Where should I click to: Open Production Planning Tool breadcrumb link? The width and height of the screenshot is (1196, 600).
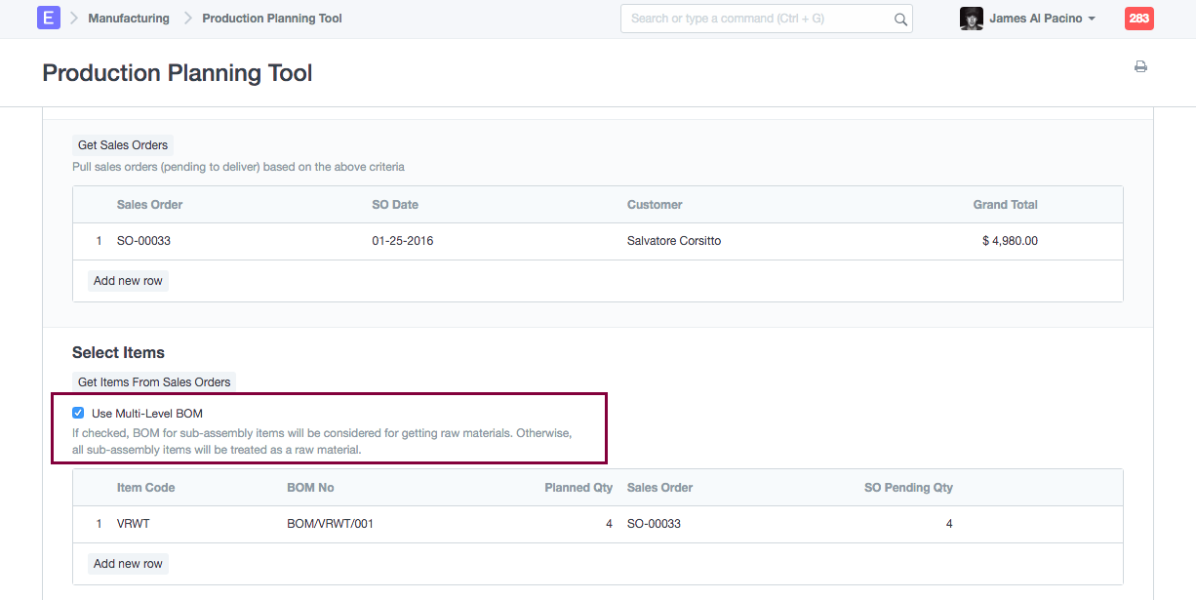[271, 19]
